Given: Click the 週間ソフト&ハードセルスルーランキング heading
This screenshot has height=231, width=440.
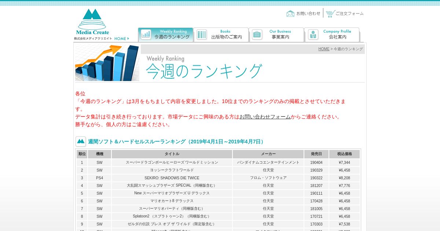Looking at the screenshot, I should (x=176, y=142).
